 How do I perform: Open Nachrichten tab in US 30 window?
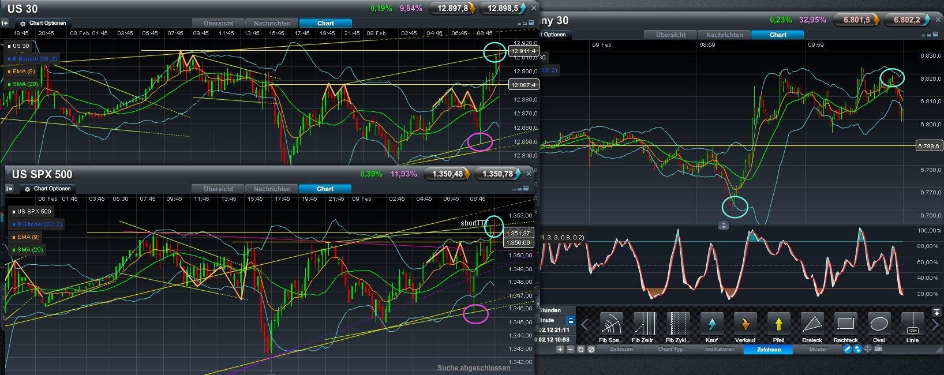[272, 23]
